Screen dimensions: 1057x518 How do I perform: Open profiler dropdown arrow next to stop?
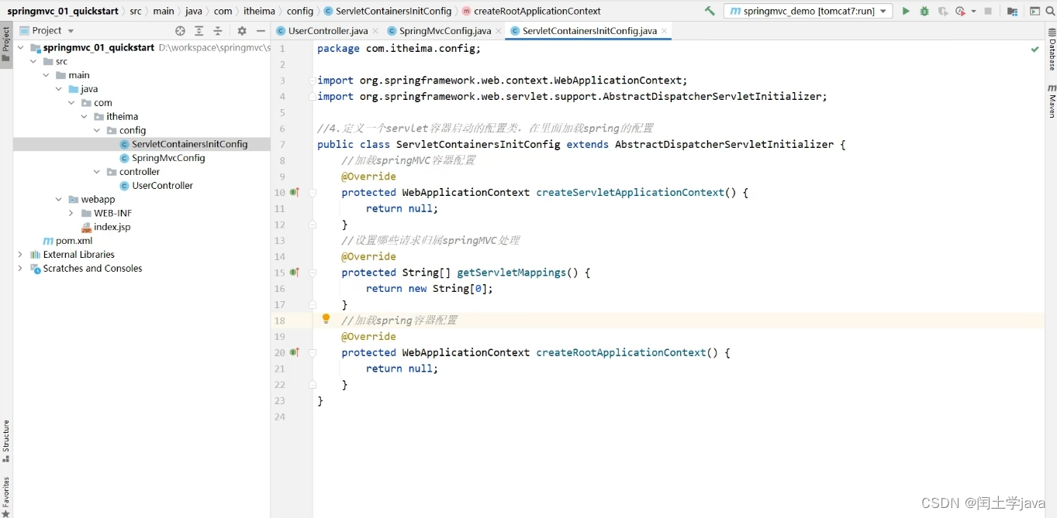973,12
